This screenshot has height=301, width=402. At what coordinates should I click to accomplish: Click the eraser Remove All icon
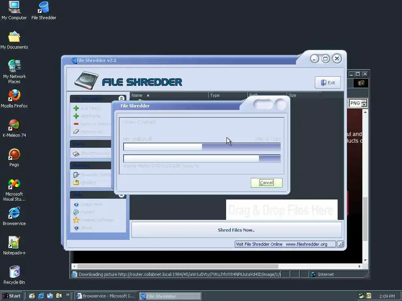point(76,132)
